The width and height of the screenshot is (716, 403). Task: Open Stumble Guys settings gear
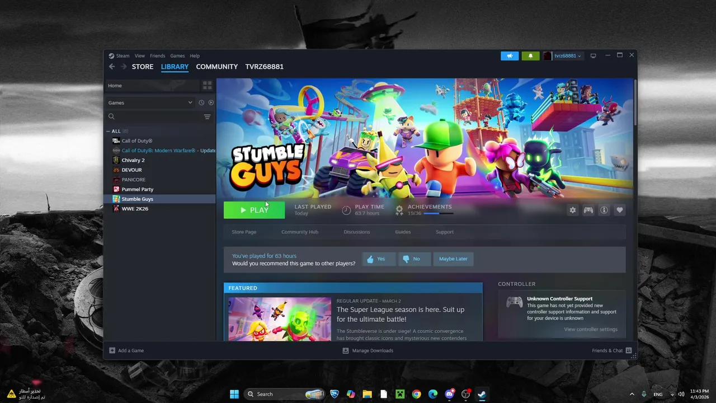[572, 210]
